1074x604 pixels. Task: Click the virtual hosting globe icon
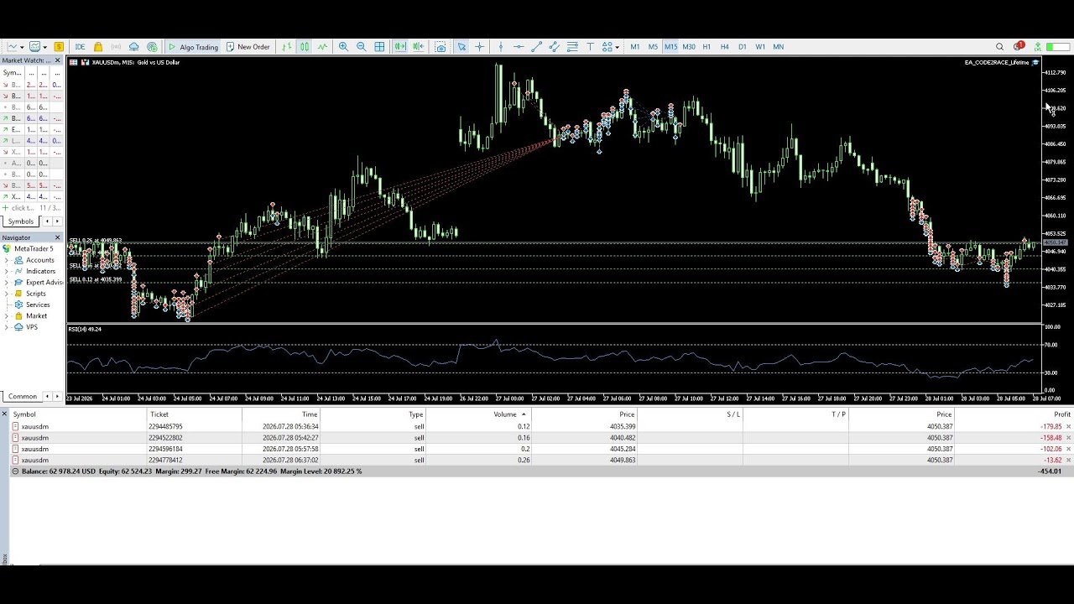tap(152, 47)
